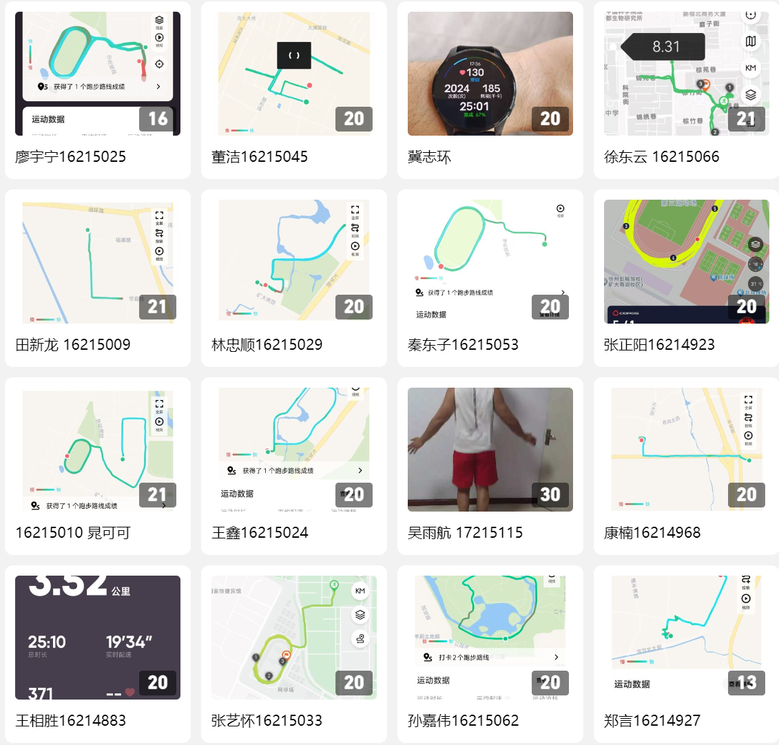Viewport: 779px width, 745px height.
Task: Click the map book icon in 徐东云's card
Action: pyautogui.click(x=750, y=41)
